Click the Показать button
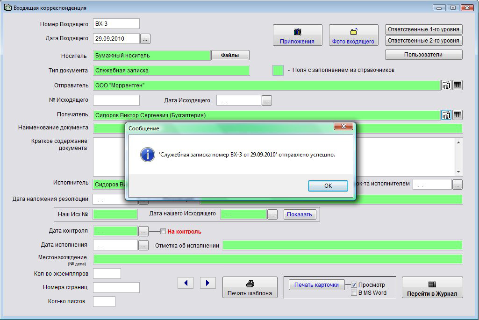Screen dimensions: 479x320 coord(300,214)
